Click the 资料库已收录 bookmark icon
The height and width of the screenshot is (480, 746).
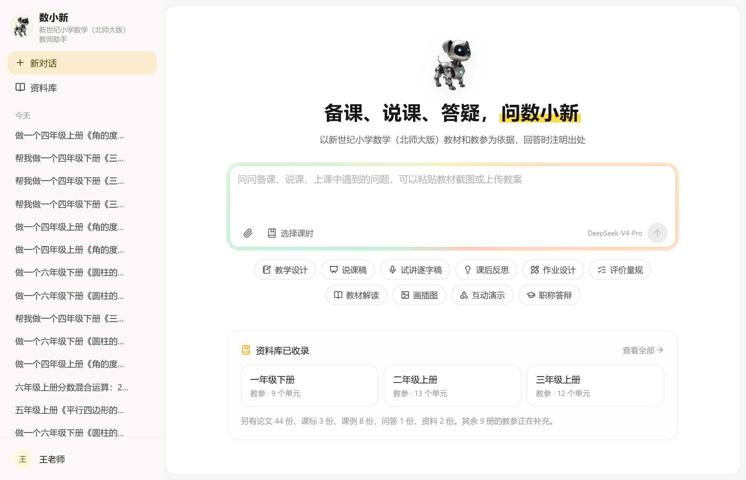point(246,350)
